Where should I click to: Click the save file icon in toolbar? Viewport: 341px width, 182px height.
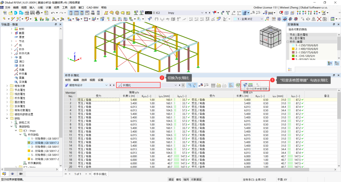(33, 13)
